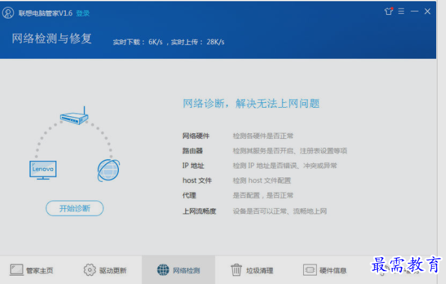Image resolution: width=446 pixels, height=284 pixels.
Task: Minimize the Lenovo manager window
Action: coord(414,11)
